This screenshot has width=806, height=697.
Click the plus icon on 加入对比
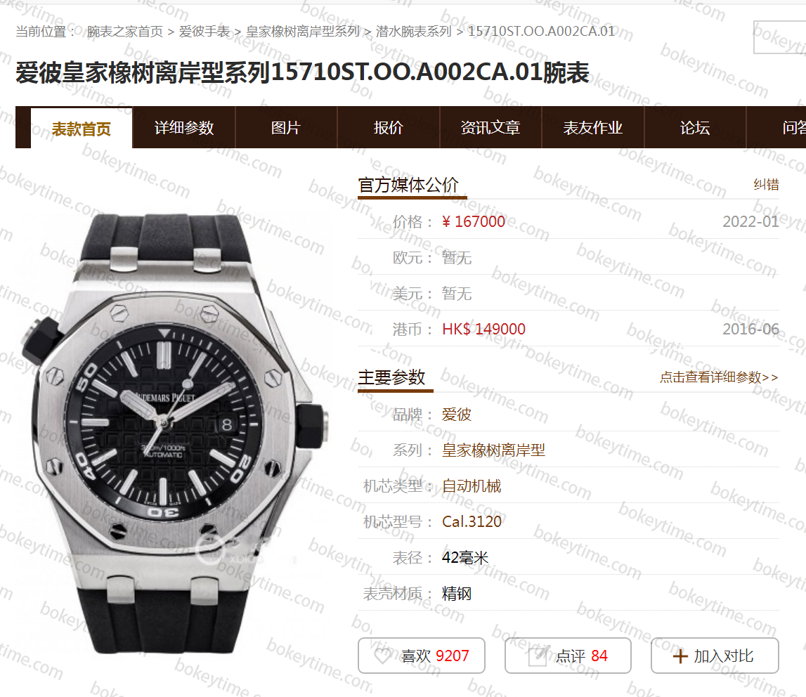[680, 656]
